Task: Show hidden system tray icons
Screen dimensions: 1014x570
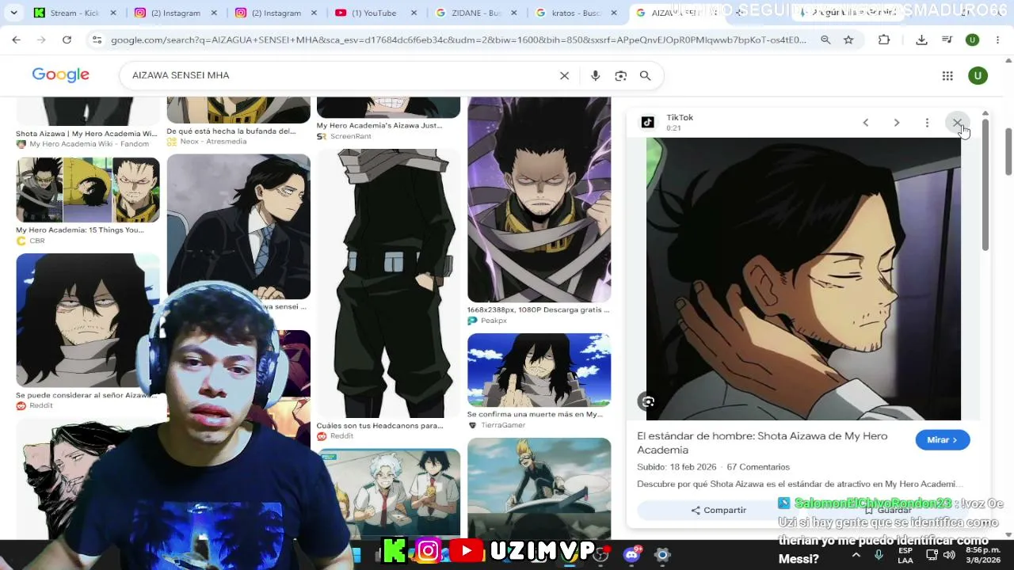Action: (856, 555)
